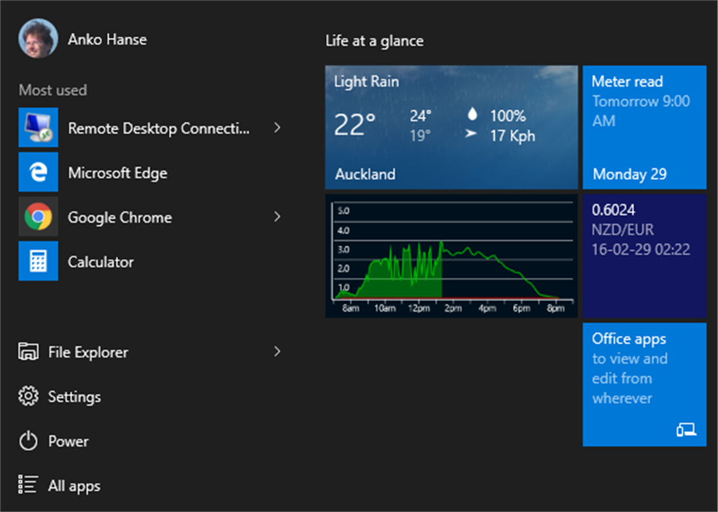Start the Calculator app
Screen dimensions: 718x512
pos(100,261)
